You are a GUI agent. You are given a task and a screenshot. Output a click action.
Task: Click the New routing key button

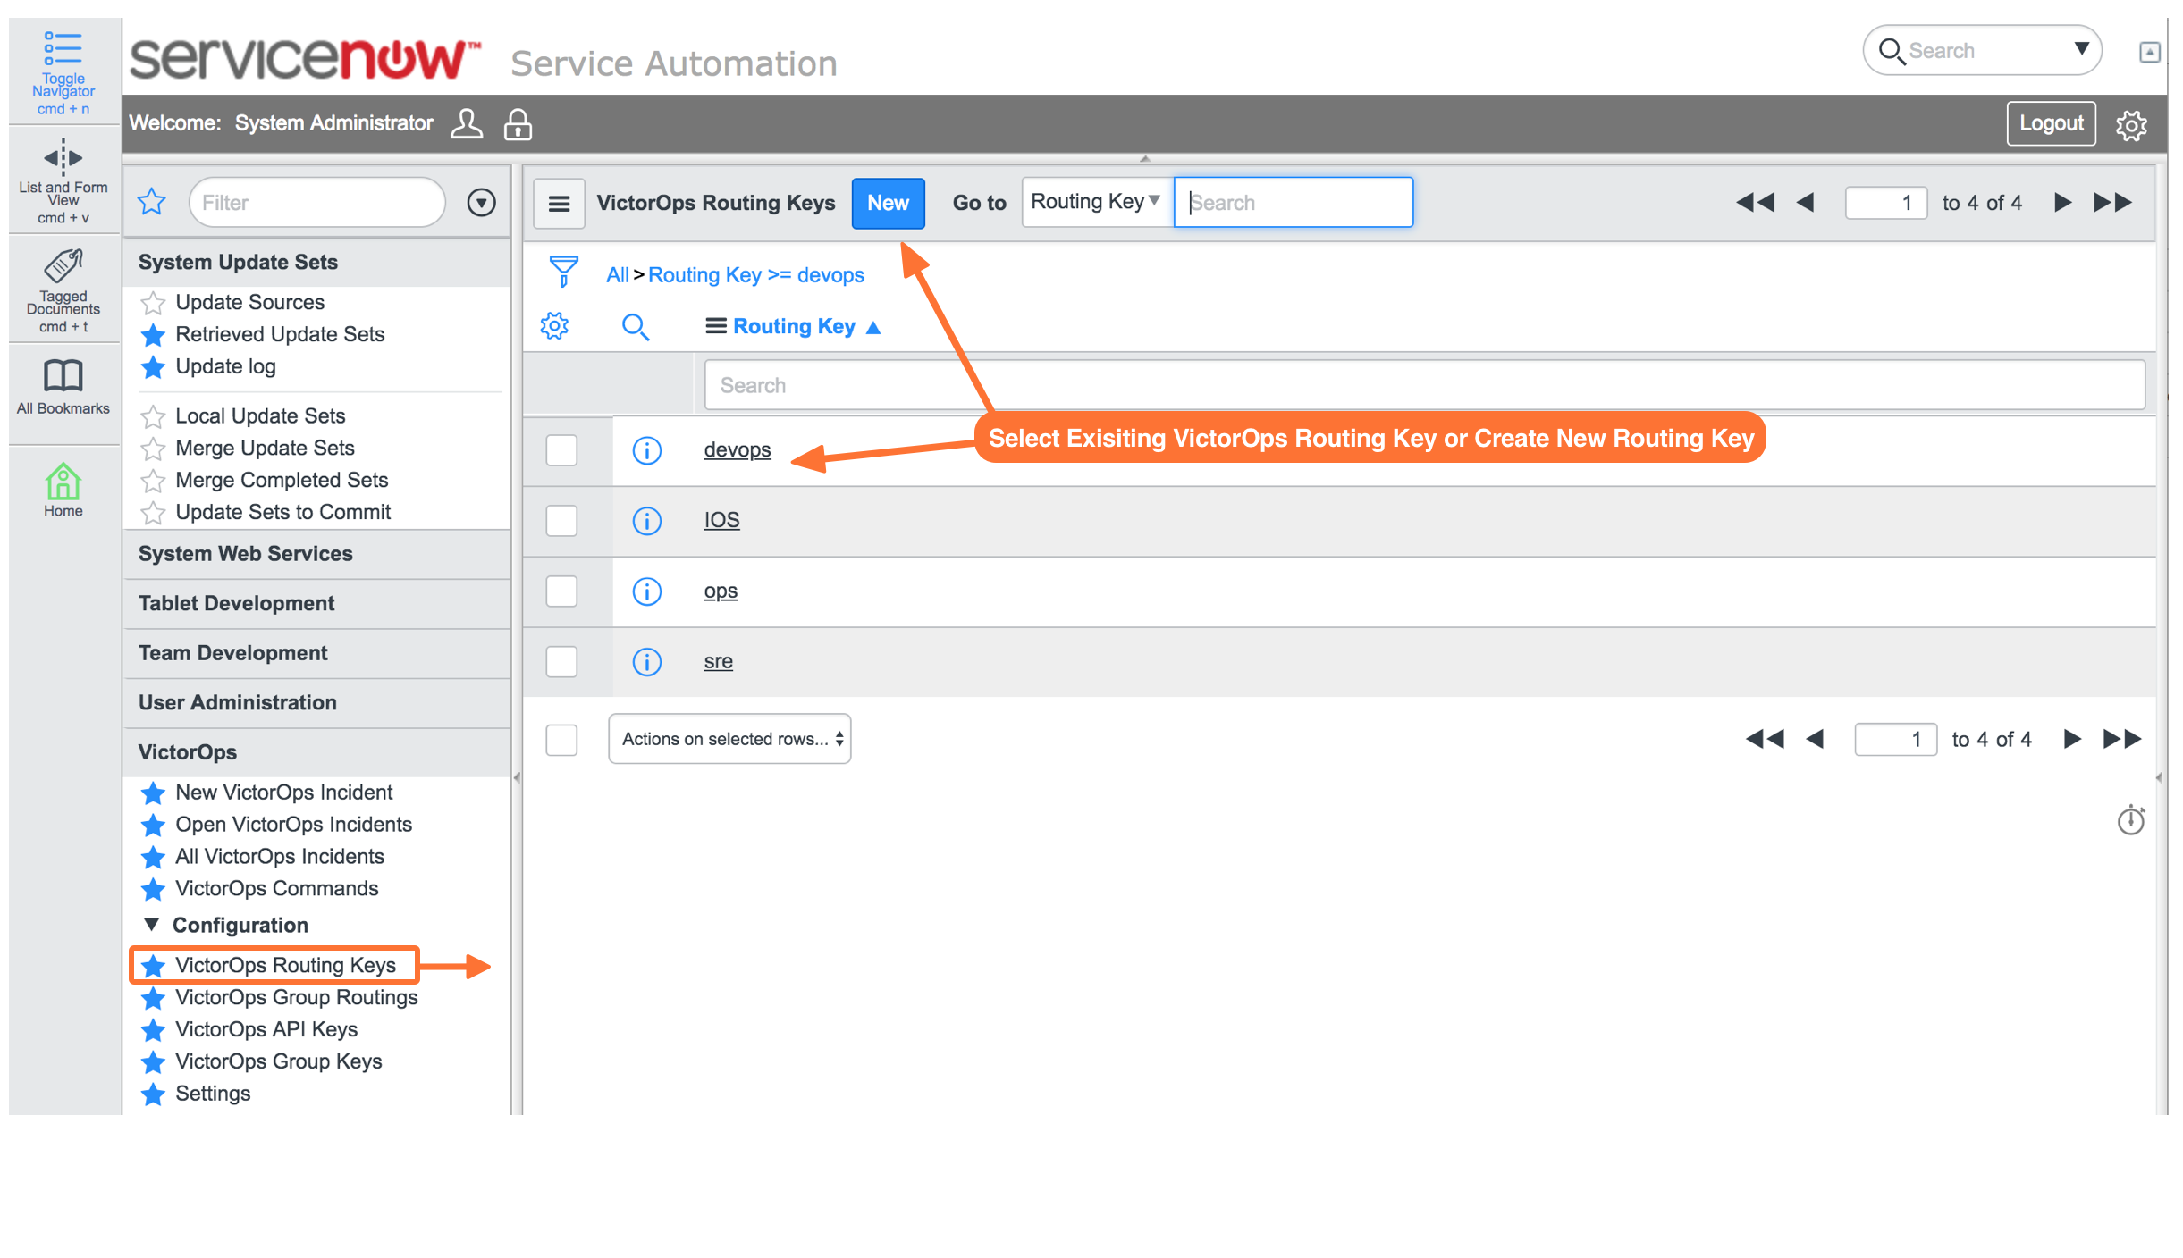coord(888,203)
